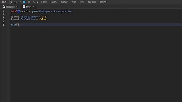Click the Redo arrow icon
Image resolution: width=182 pixels, height=102 pixels.
click(x=20, y=2)
